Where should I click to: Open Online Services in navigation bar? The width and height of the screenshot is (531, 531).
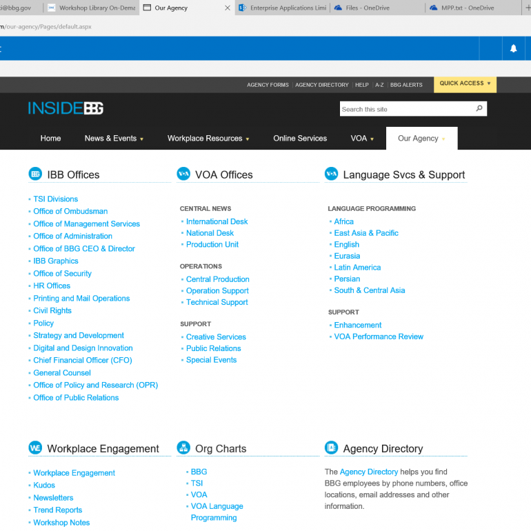point(300,138)
